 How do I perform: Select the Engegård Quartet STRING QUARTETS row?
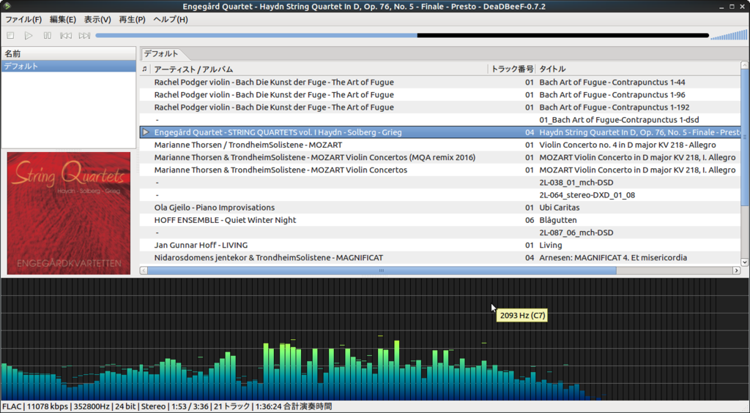point(440,132)
